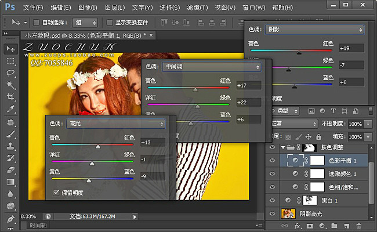Select the Brush tool
The width and height of the screenshot is (377, 232).
(x=10, y=134)
